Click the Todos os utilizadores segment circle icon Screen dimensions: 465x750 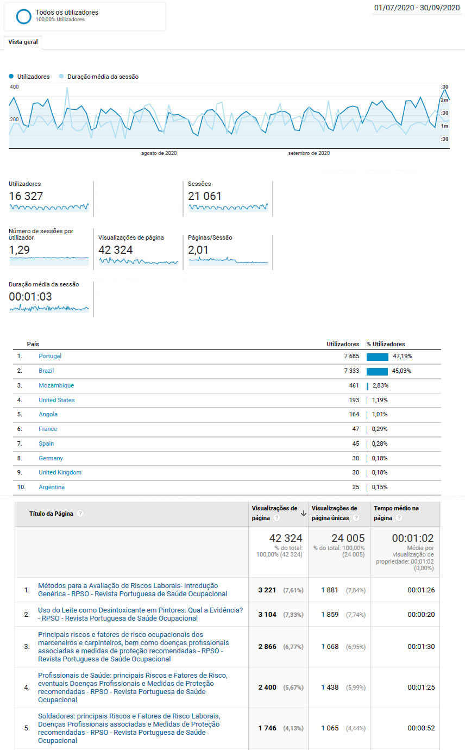(23, 16)
